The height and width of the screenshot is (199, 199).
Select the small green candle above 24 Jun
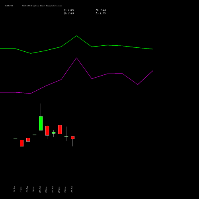tap(54, 133)
